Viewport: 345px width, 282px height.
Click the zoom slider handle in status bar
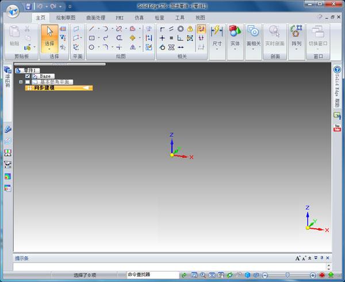287,275
